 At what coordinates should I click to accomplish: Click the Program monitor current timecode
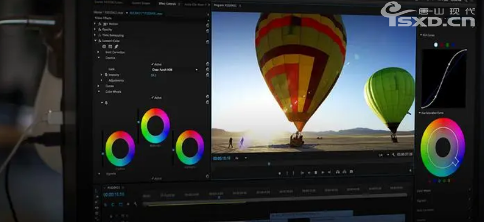coord(221,158)
